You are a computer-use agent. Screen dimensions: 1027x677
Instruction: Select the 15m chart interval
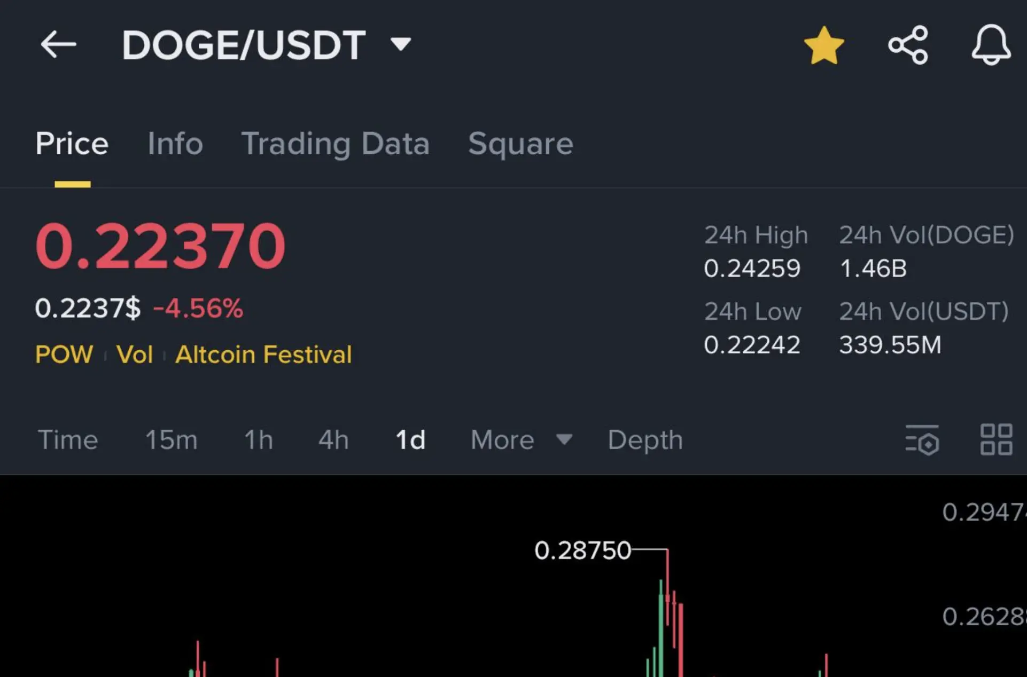point(171,440)
